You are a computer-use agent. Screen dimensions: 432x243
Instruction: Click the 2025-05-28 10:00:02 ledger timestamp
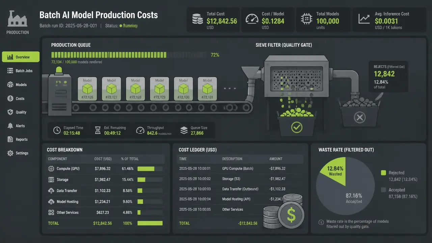195,179
